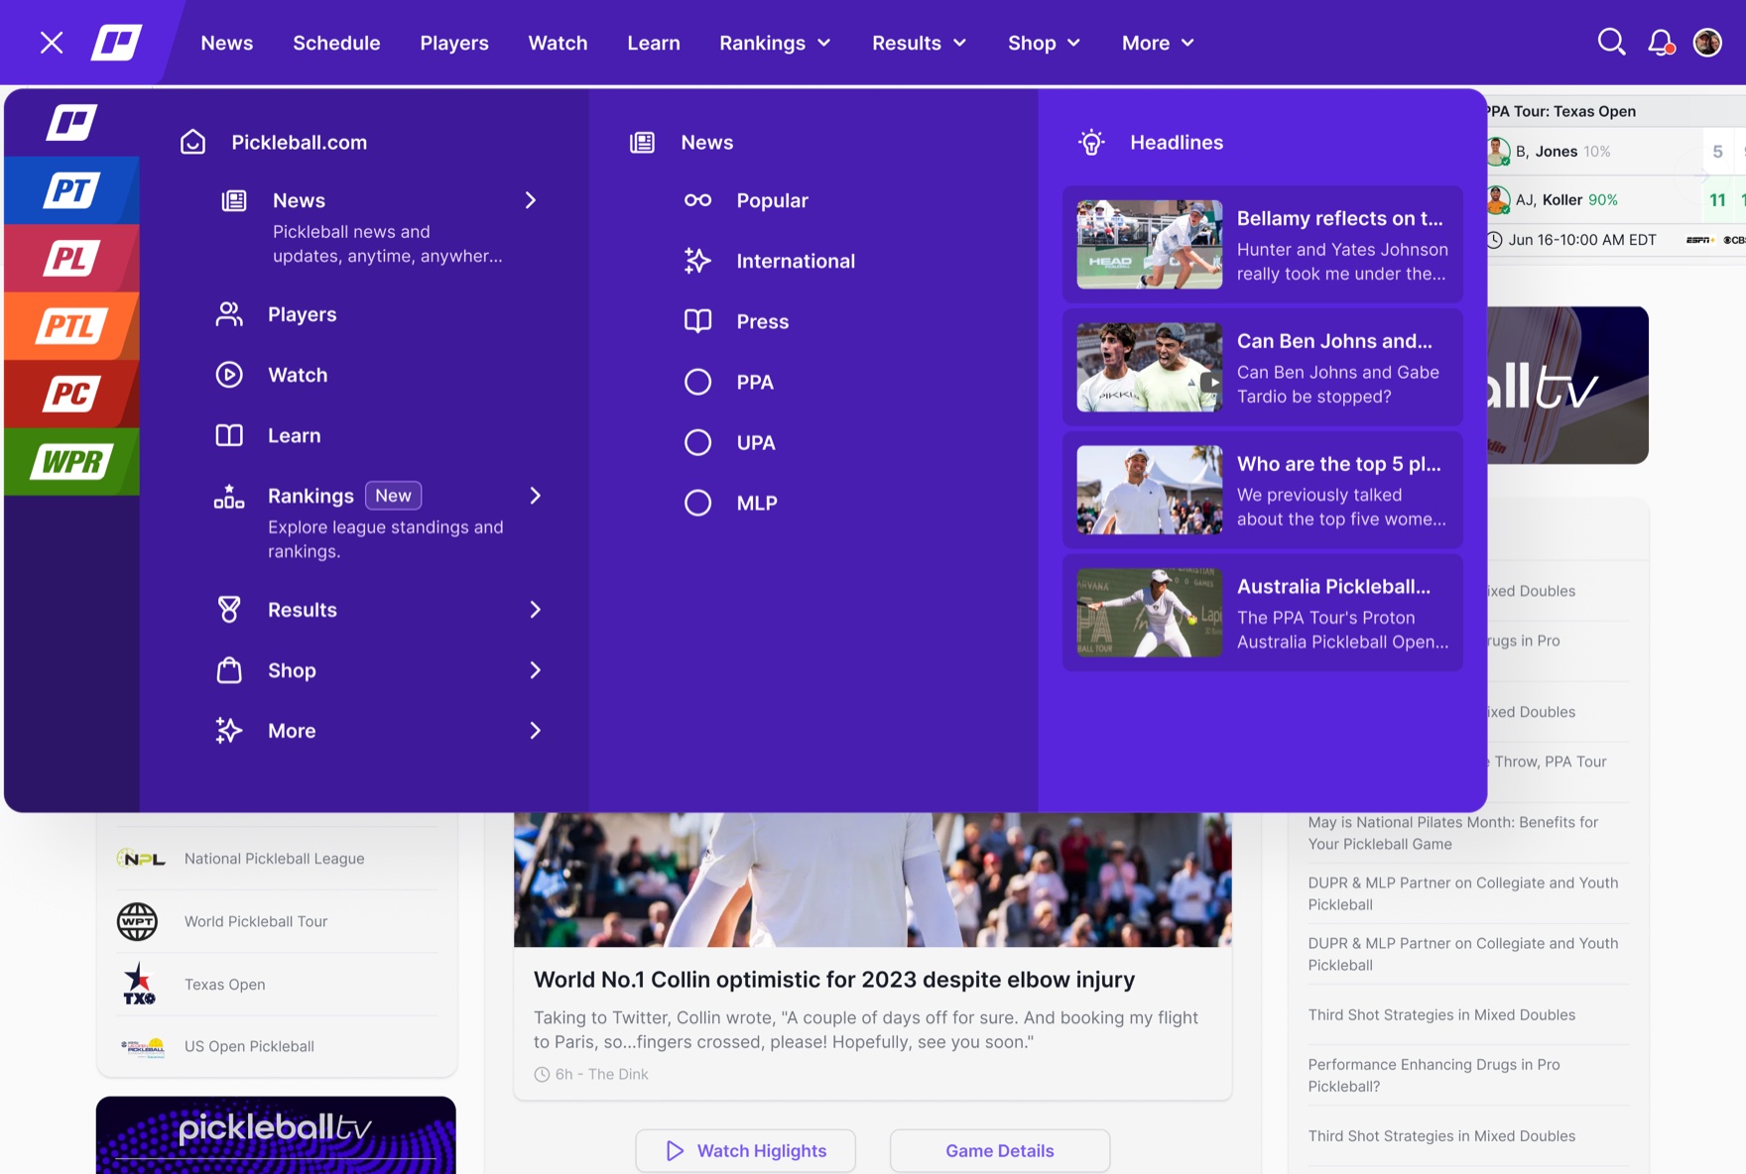Select the WPR league logo in sidebar

(71, 461)
